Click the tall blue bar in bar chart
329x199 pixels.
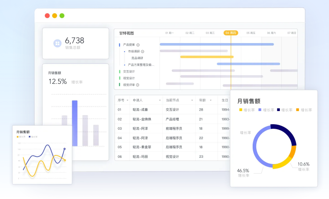75,122
